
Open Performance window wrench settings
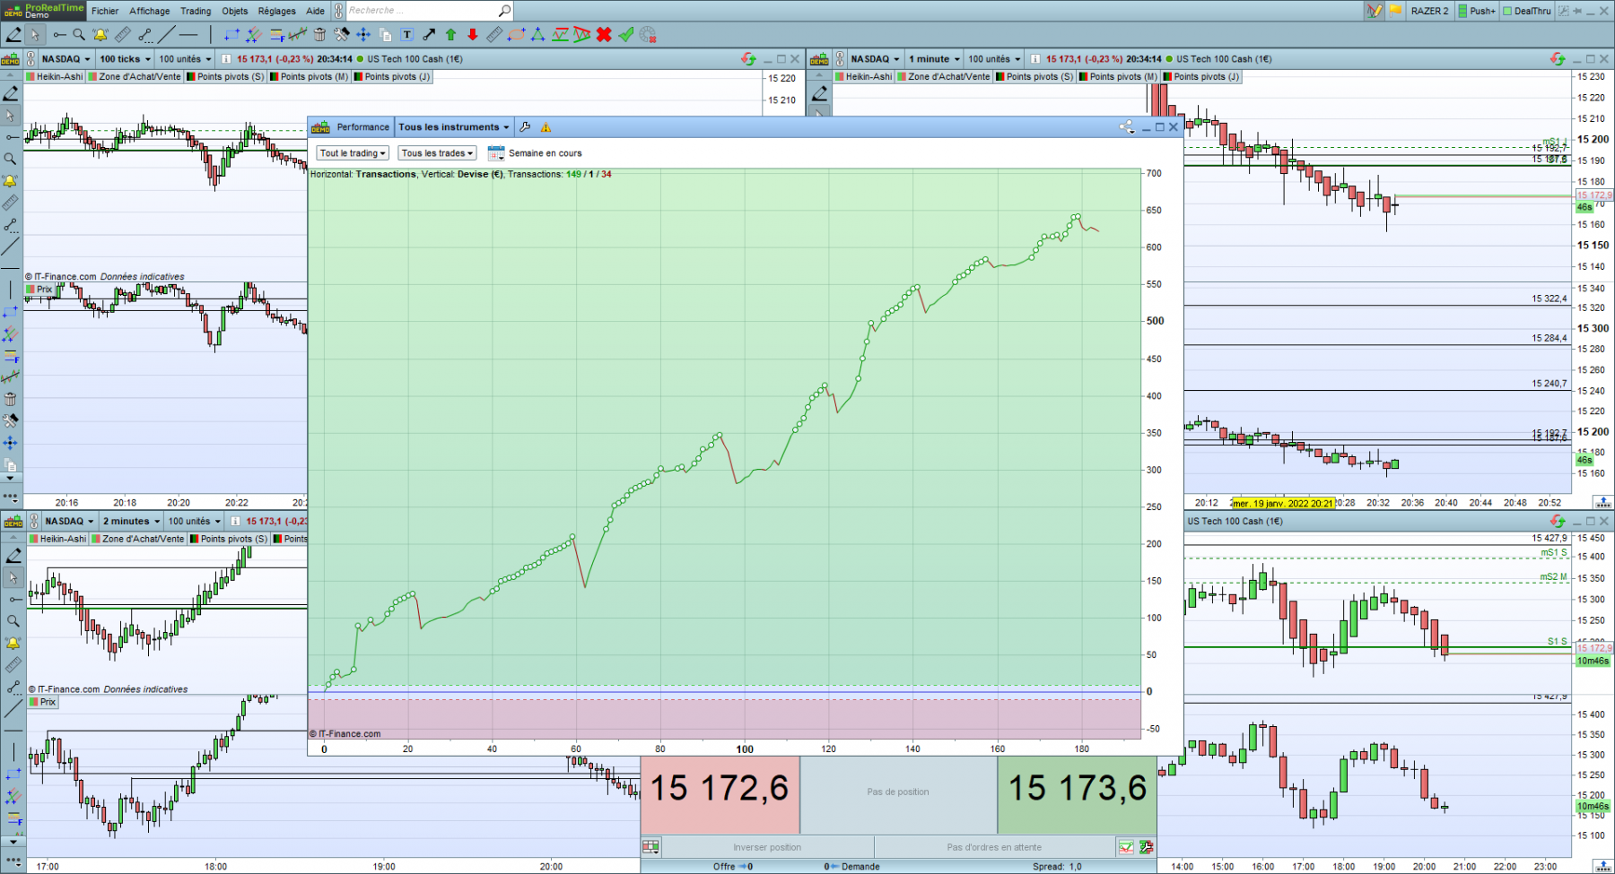coord(525,127)
